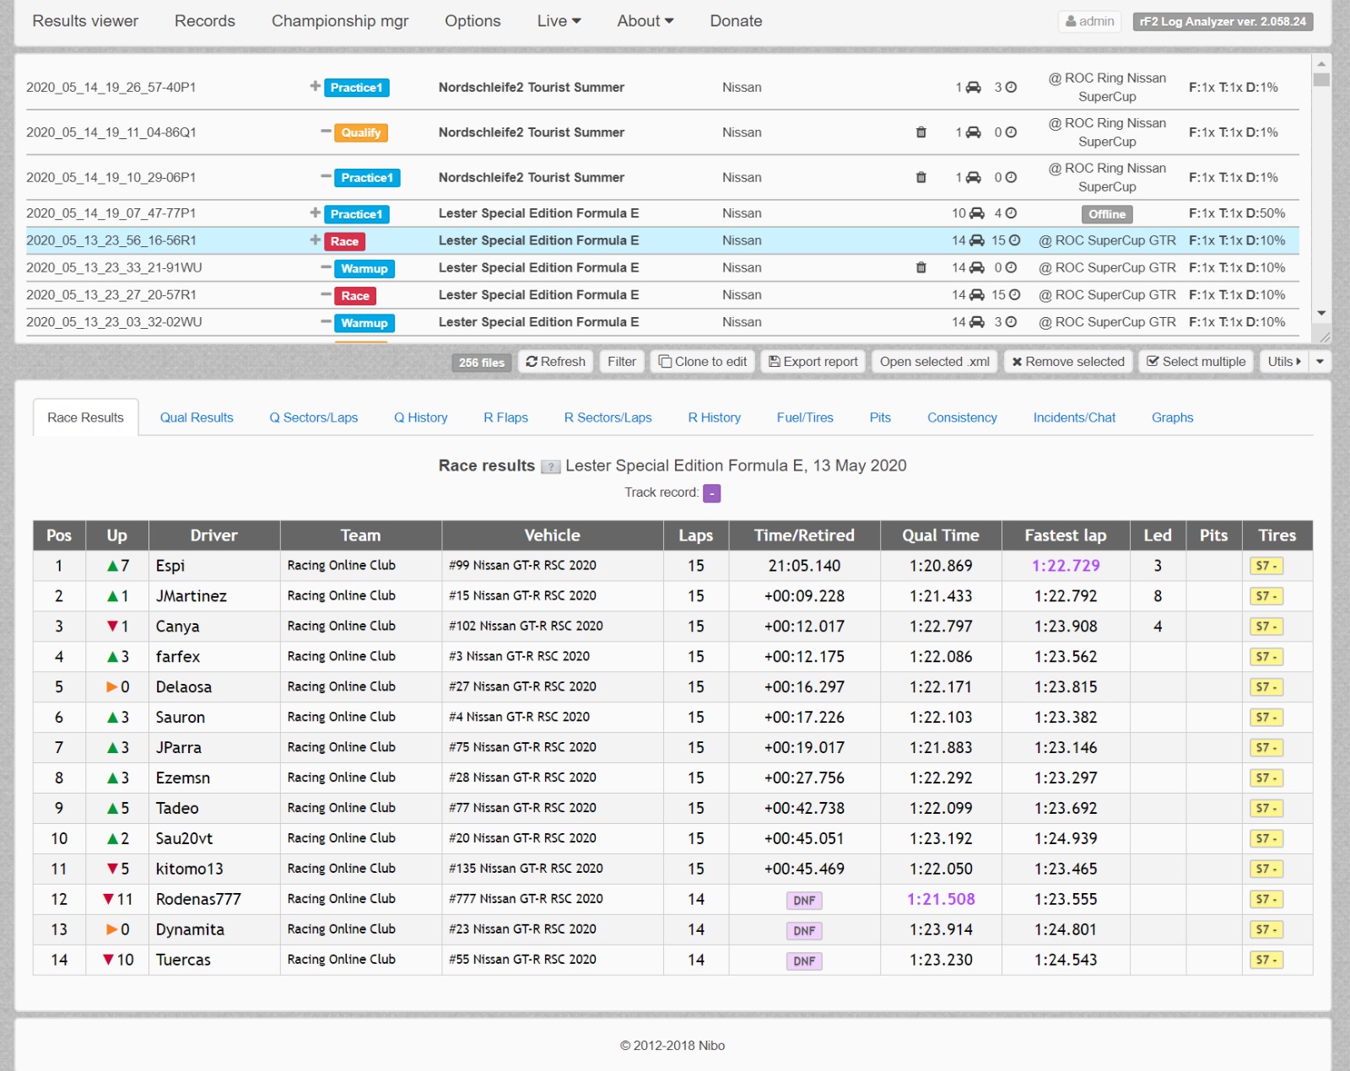Collapse the 2020_05_14_19_10_29-06P1 session with minus
Image resolution: width=1350 pixels, height=1071 pixels.
326,176
